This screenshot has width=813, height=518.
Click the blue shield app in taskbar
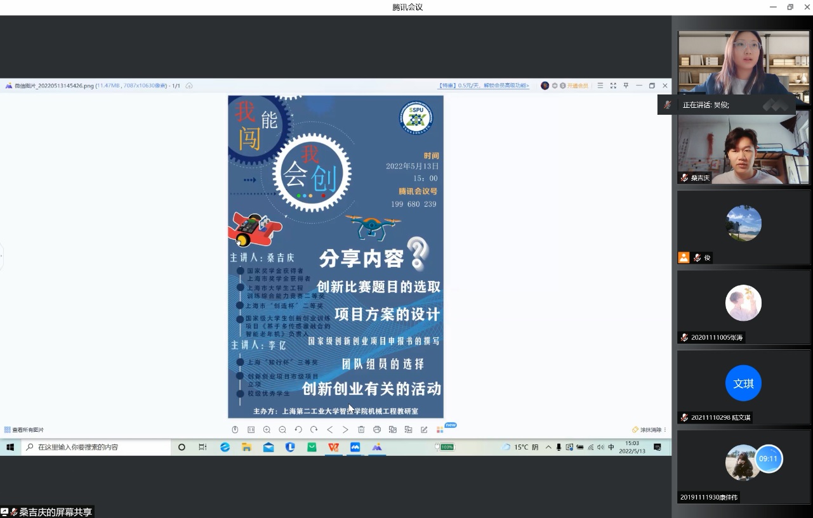290,447
